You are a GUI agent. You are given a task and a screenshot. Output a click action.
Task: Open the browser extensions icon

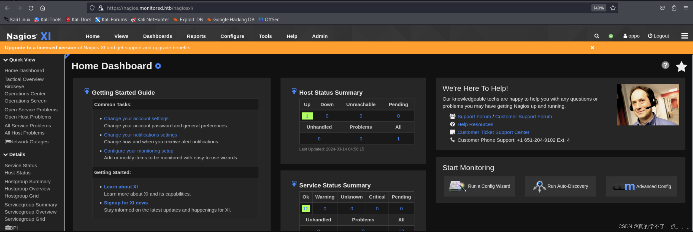point(674,8)
